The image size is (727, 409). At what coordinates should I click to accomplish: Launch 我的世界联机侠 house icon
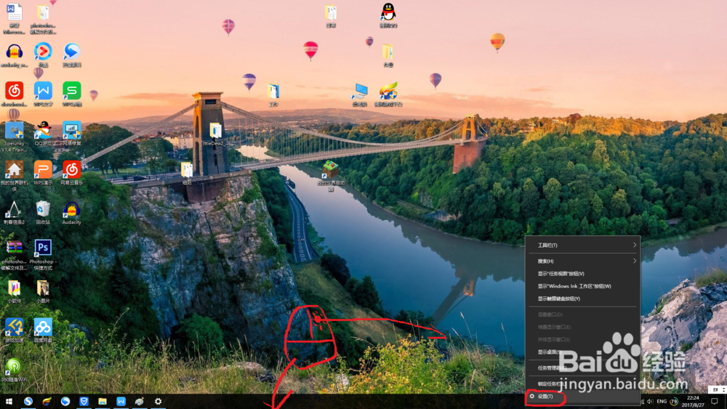(15, 176)
